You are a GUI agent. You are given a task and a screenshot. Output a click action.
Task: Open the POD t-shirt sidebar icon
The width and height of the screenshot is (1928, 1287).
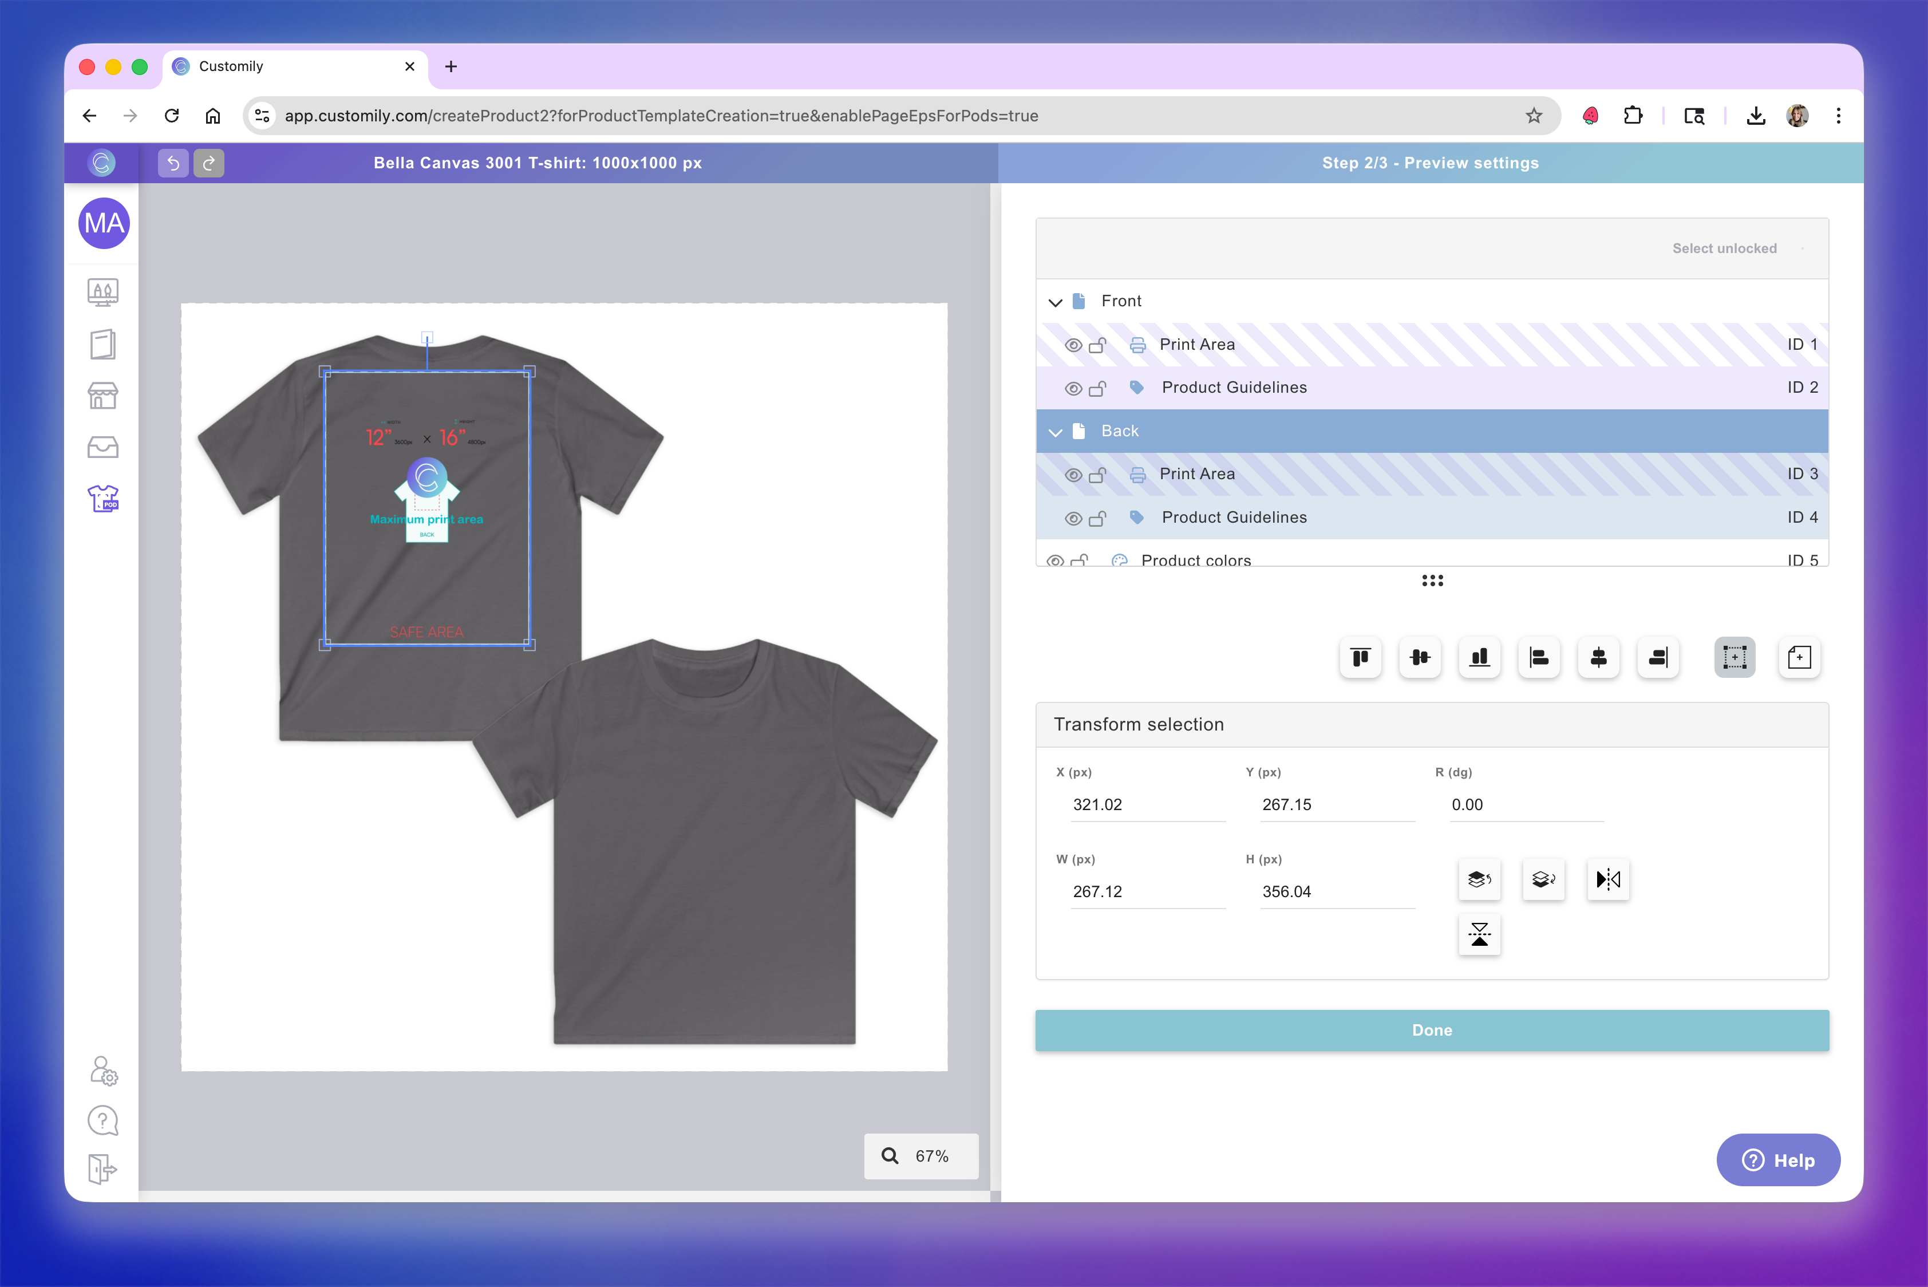102,498
